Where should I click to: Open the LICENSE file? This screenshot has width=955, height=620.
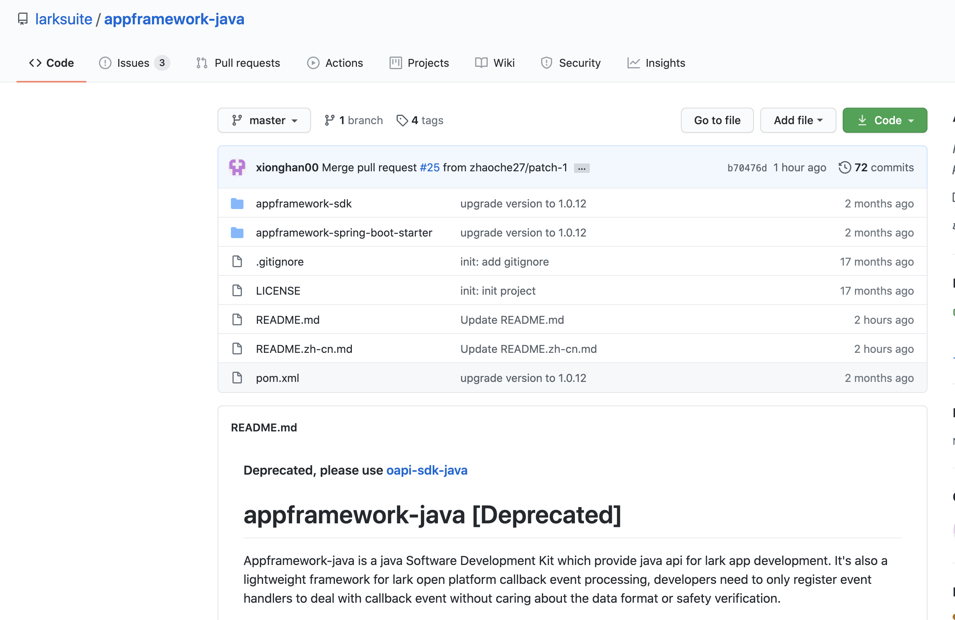(x=278, y=291)
